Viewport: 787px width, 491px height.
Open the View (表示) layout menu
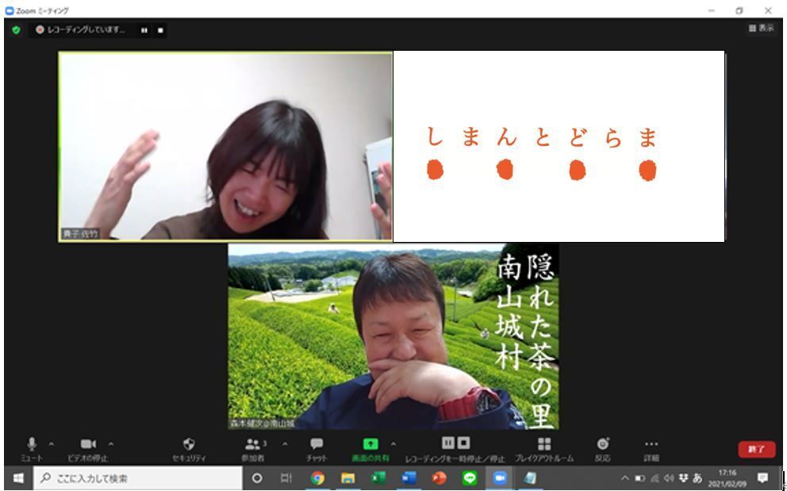pyautogui.click(x=760, y=28)
